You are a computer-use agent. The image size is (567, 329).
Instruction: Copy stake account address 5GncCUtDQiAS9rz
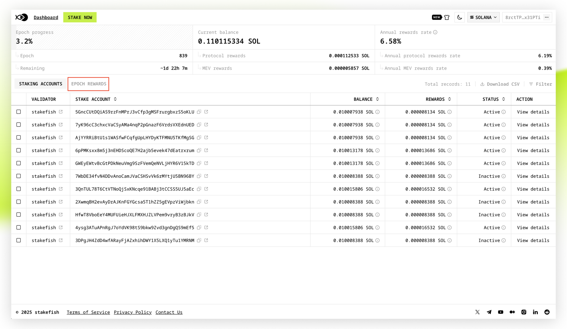click(x=199, y=112)
